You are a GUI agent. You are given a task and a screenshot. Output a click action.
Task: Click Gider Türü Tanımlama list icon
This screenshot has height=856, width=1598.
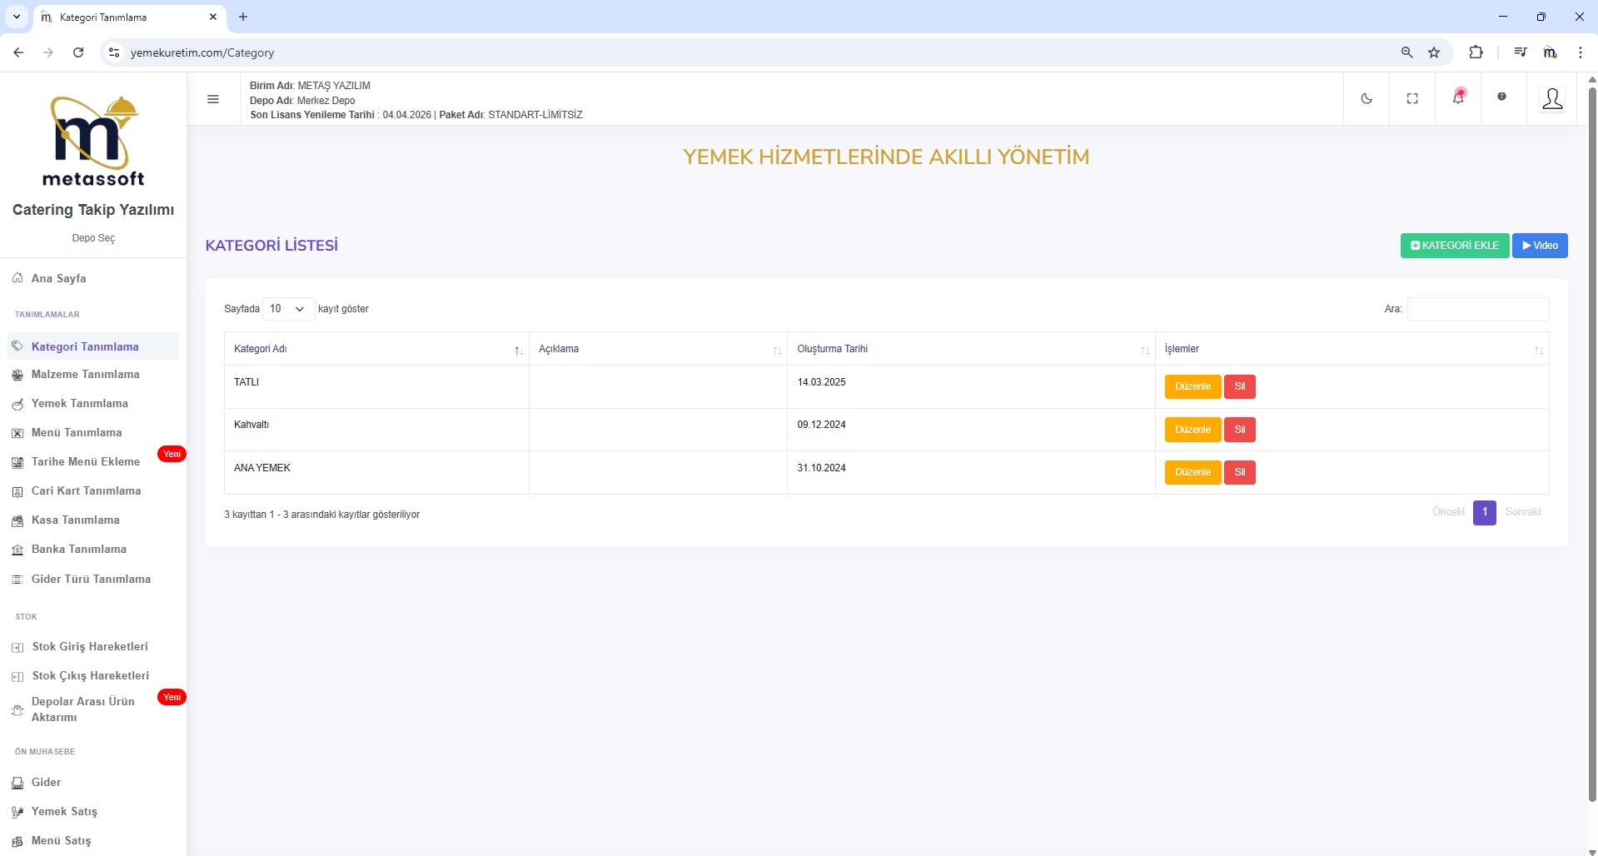coord(17,580)
